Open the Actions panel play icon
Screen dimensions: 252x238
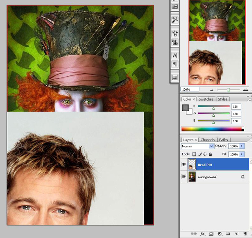(x=175, y=7)
